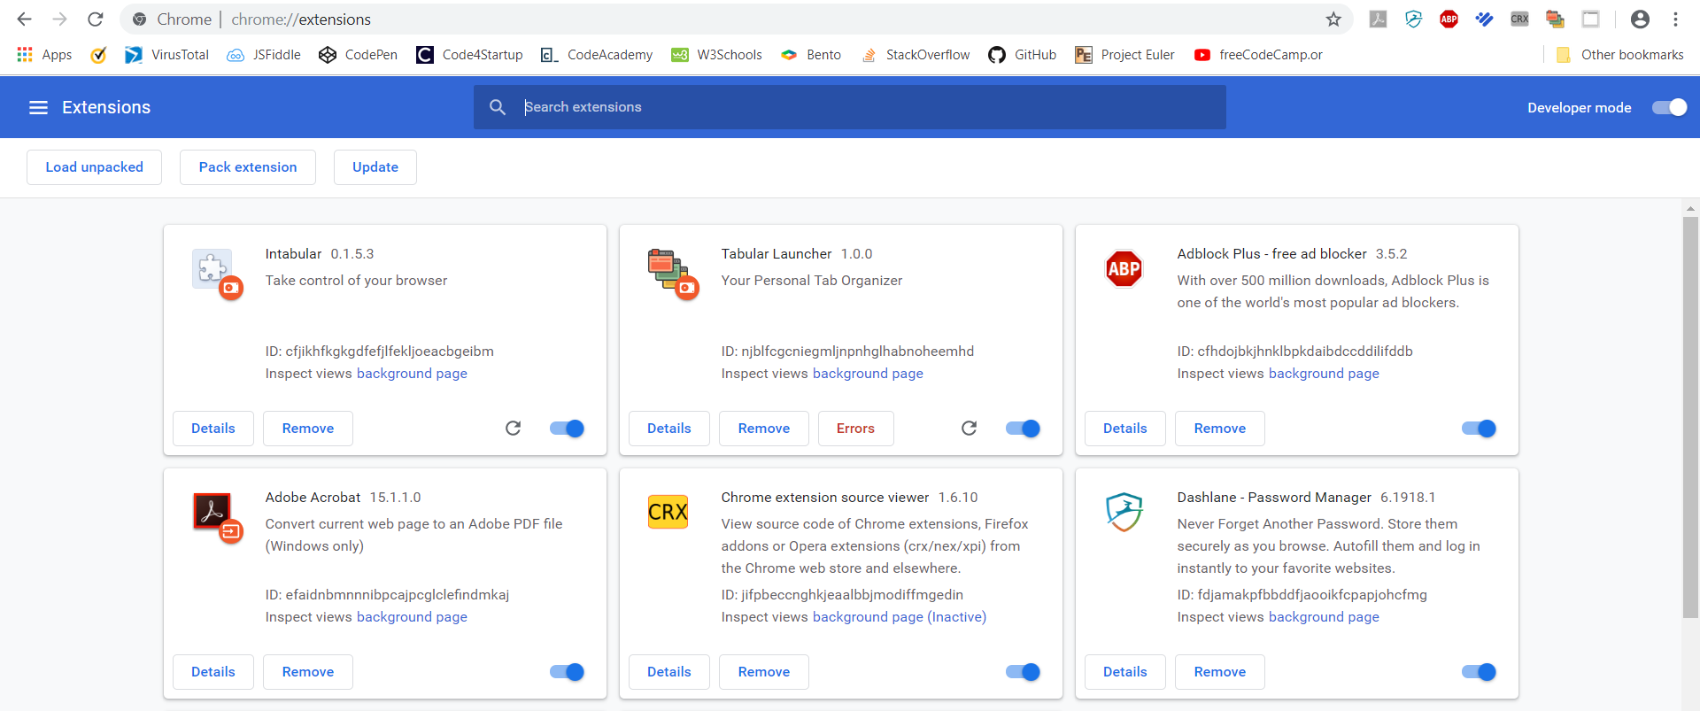Open Details for Dashlane
The height and width of the screenshot is (711, 1700).
coord(1125,672)
